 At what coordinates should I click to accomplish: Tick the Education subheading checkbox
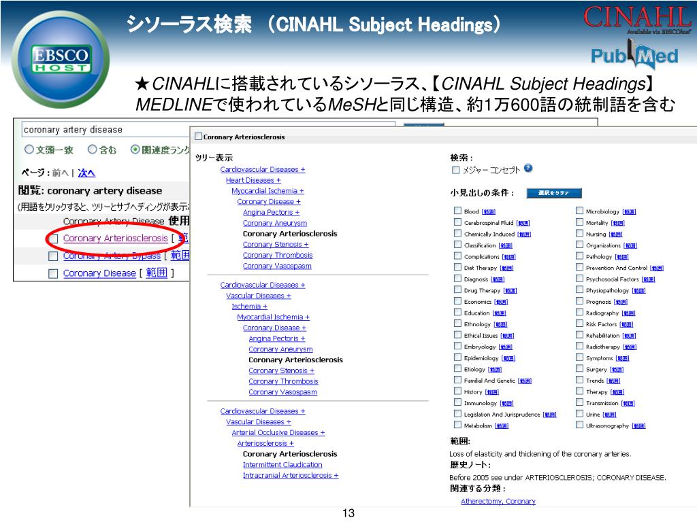pos(457,312)
